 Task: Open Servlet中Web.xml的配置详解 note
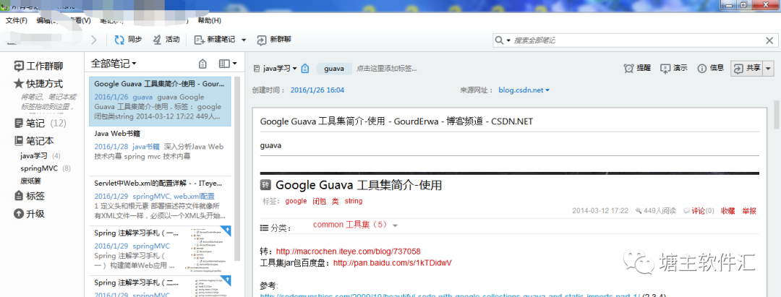(160, 201)
